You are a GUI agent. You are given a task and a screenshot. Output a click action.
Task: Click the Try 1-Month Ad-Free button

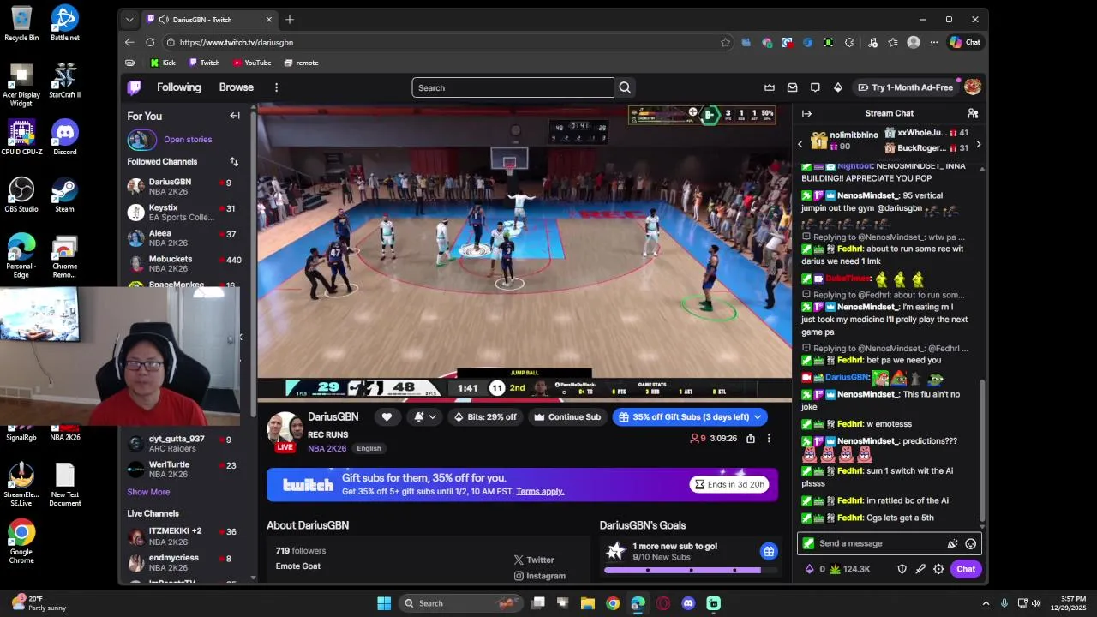pos(905,87)
